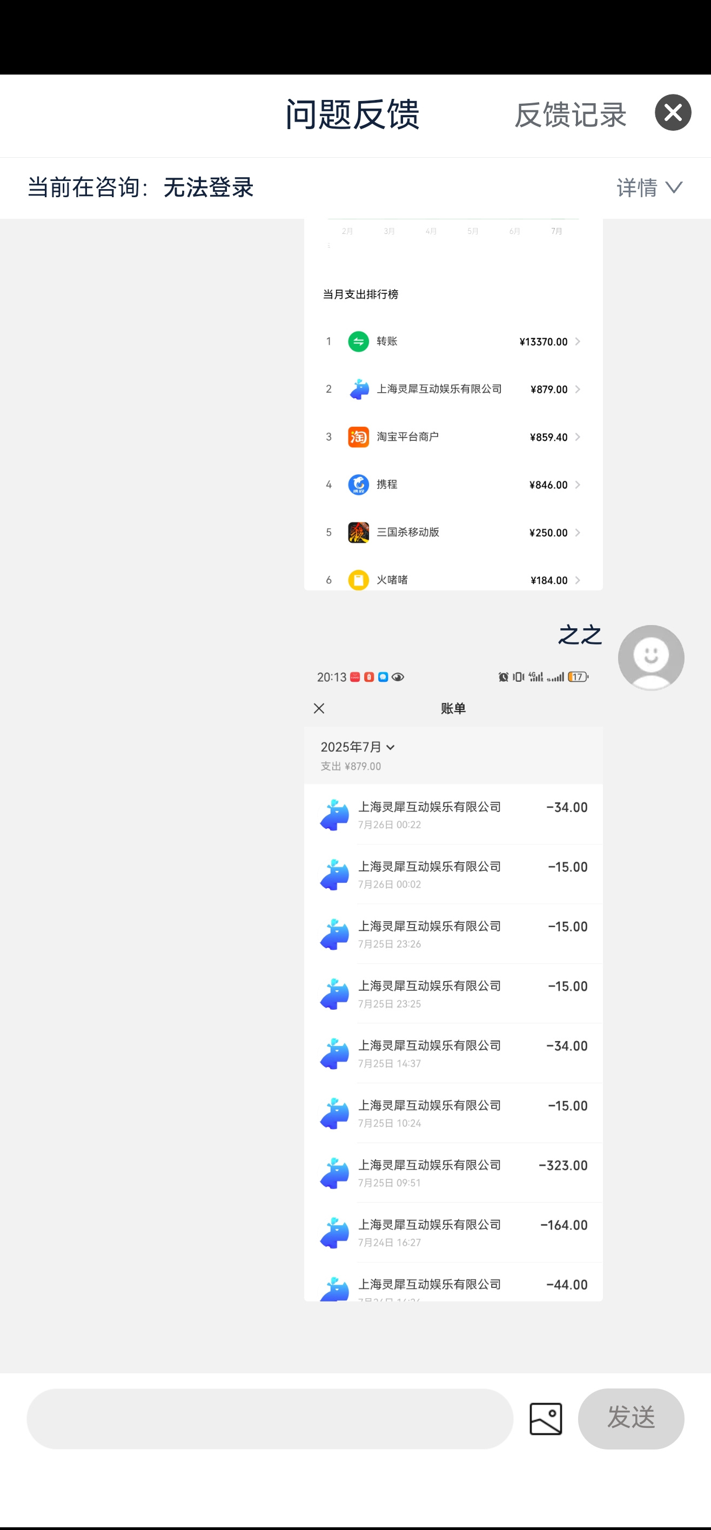Click 支出 ¥879.00 summary text
The width and height of the screenshot is (711, 1530).
tap(351, 766)
